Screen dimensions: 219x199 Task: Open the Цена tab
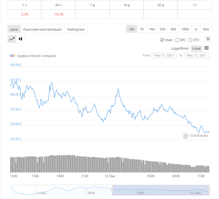click(14, 29)
